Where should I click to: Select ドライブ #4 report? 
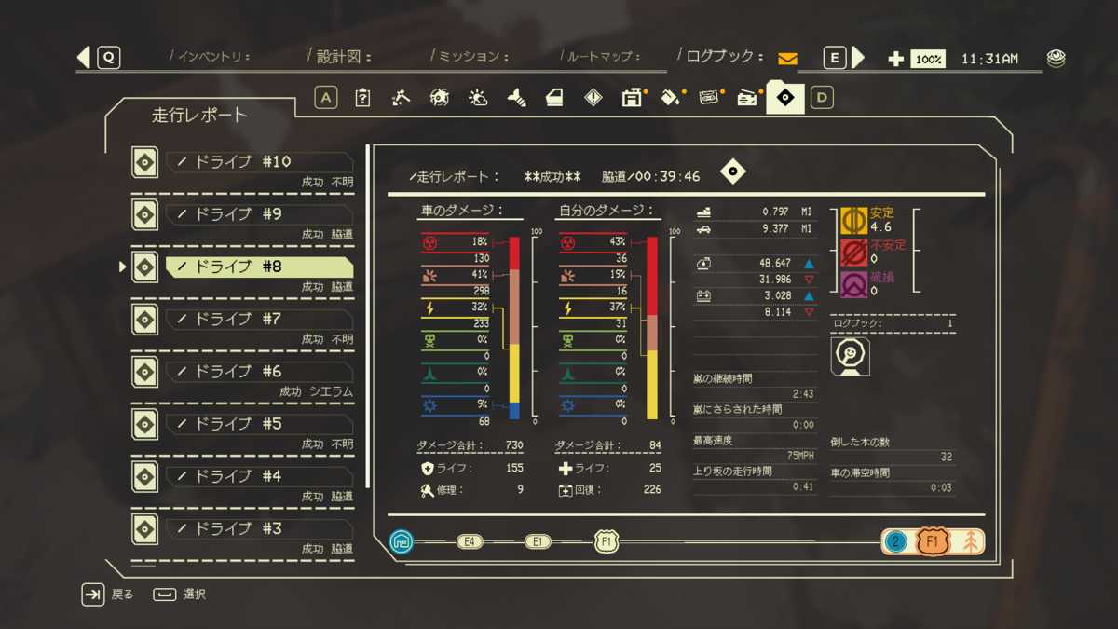[x=260, y=476]
